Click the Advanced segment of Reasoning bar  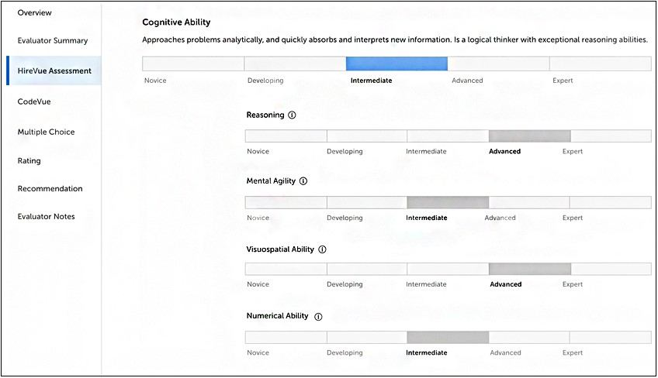[529, 136]
